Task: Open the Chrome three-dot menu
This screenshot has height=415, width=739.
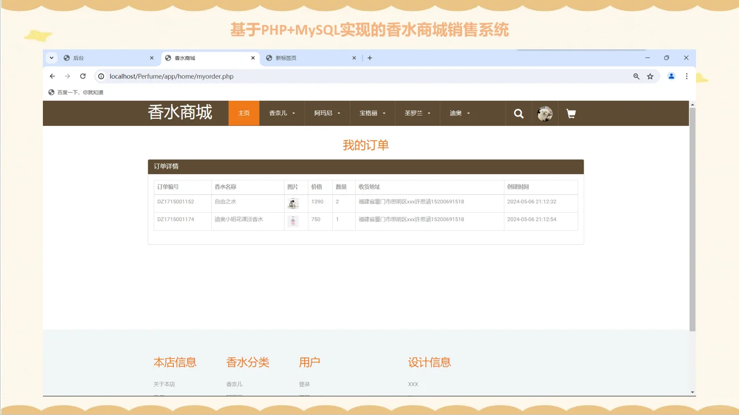Action: tap(686, 76)
